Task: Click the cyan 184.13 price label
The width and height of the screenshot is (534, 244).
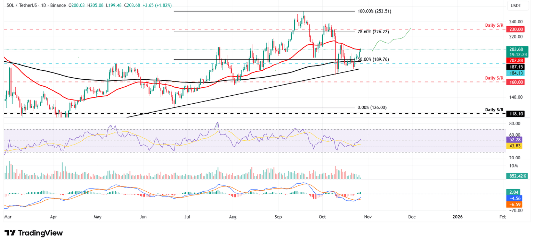Action: pyautogui.click(x=516, y=73)
